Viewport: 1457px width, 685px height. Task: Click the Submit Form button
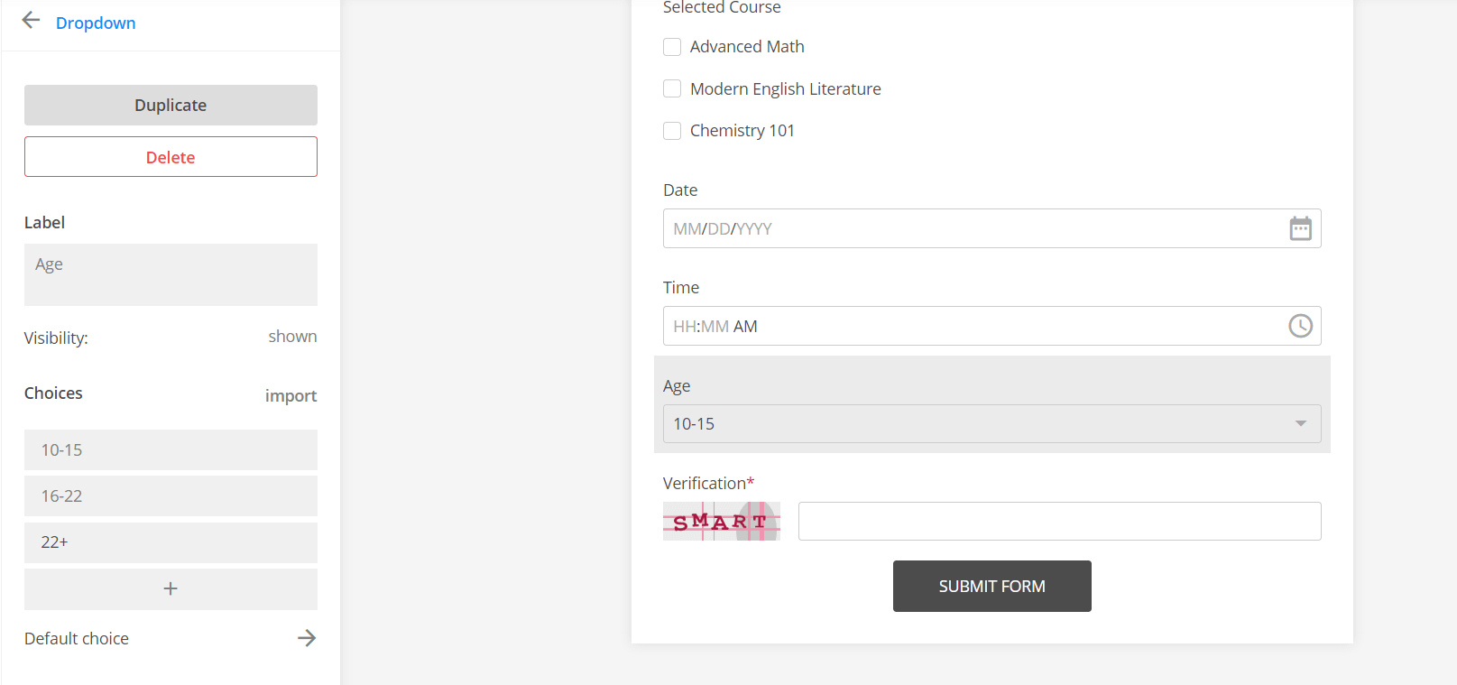pos(991,586)
